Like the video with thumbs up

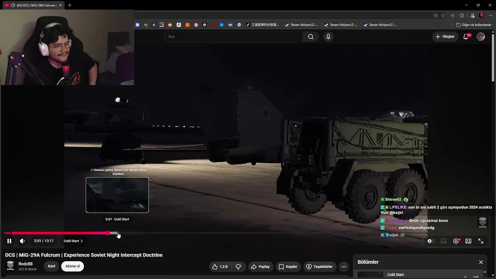[219, 267]
